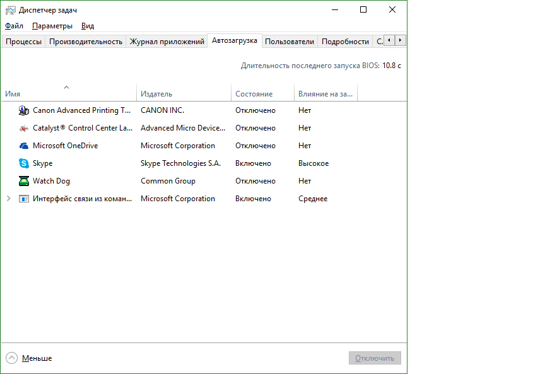Click Advanced Micro Device... publisher cell
The image size is (545, 374).
point(183,128)
